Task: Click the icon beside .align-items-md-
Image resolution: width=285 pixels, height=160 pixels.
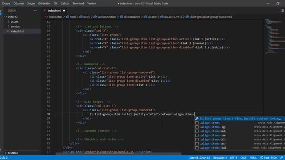Action: click(197, 131)
